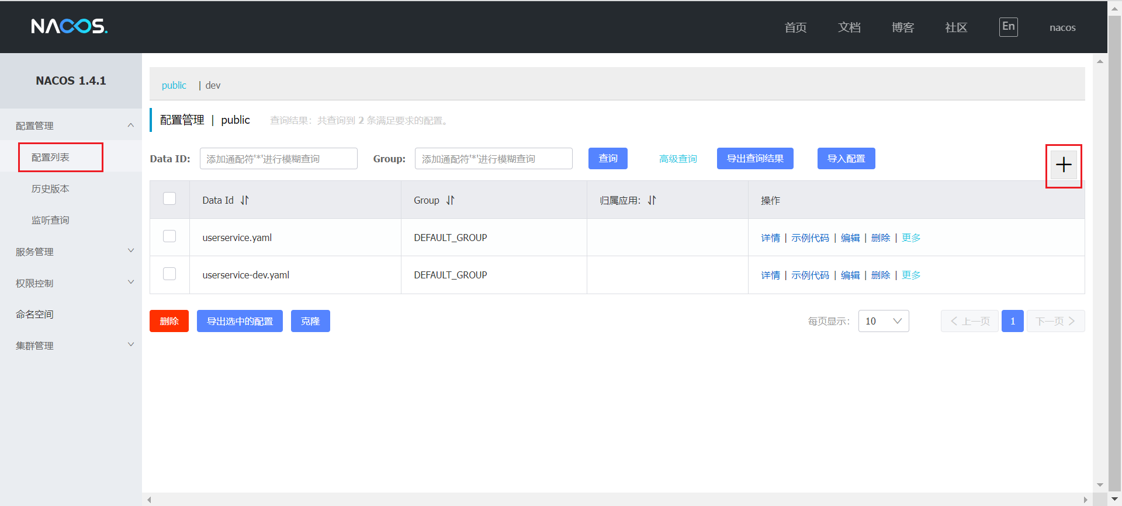
Task: Sort by Group column arrows
Action: pos(450,200)
